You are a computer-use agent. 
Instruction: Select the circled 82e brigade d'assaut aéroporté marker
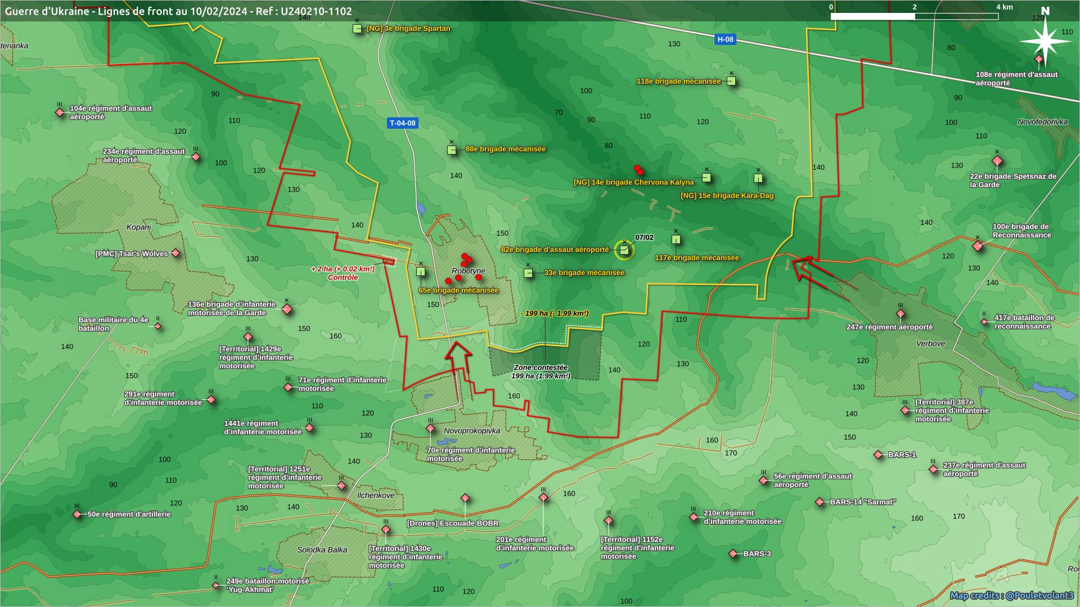[624, 250]
